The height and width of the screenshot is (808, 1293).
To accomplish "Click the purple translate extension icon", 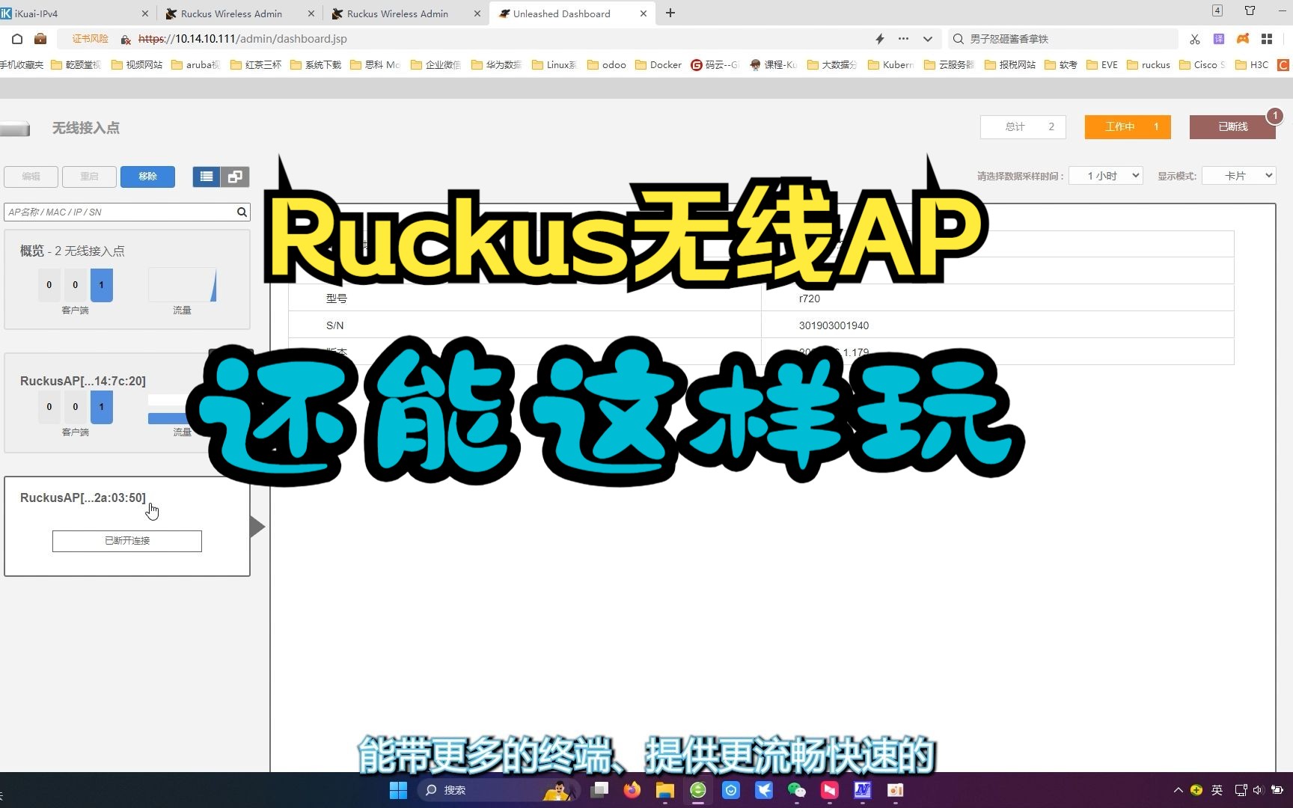I will click(x=1219, y=39).
